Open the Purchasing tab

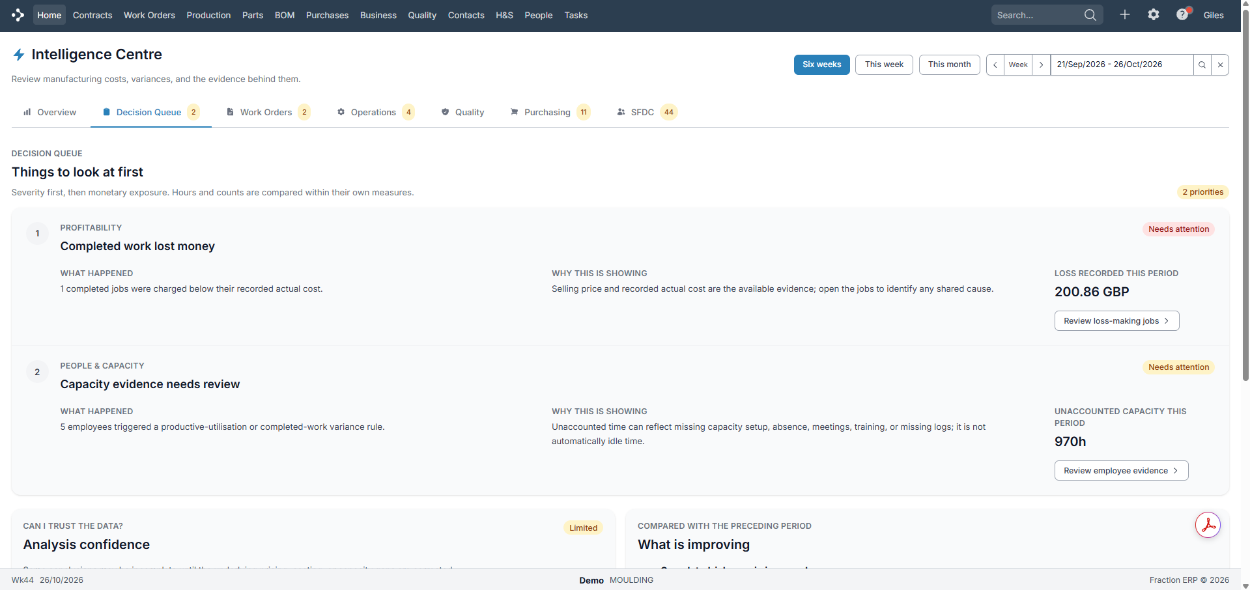point(550,112)
